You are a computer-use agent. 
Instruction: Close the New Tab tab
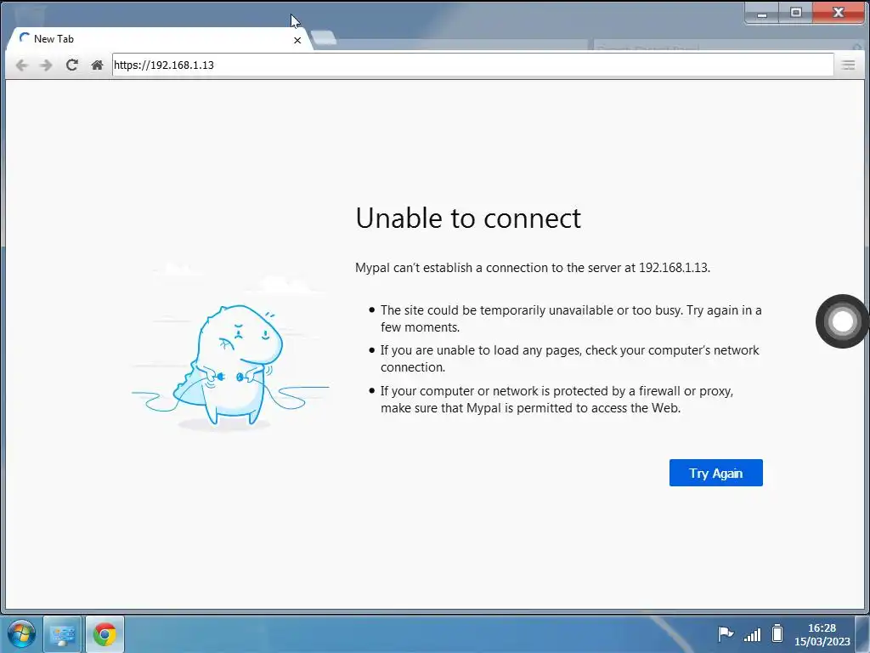(297, 40)
